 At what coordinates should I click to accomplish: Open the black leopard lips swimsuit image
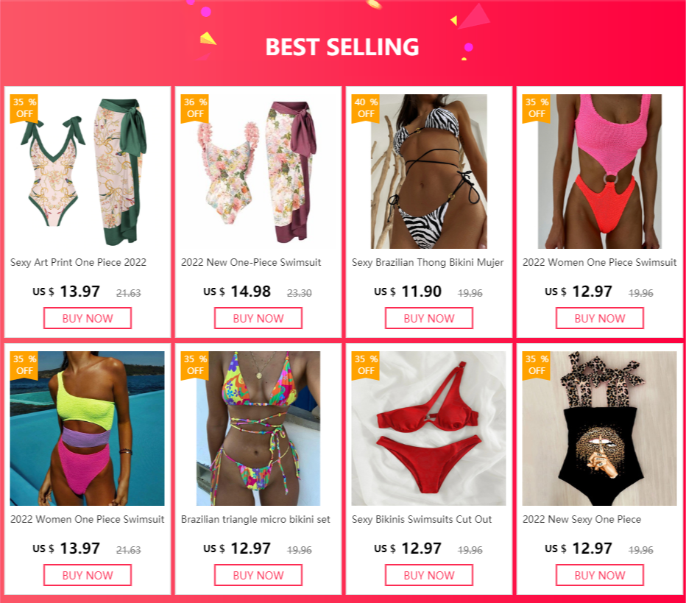600,429
